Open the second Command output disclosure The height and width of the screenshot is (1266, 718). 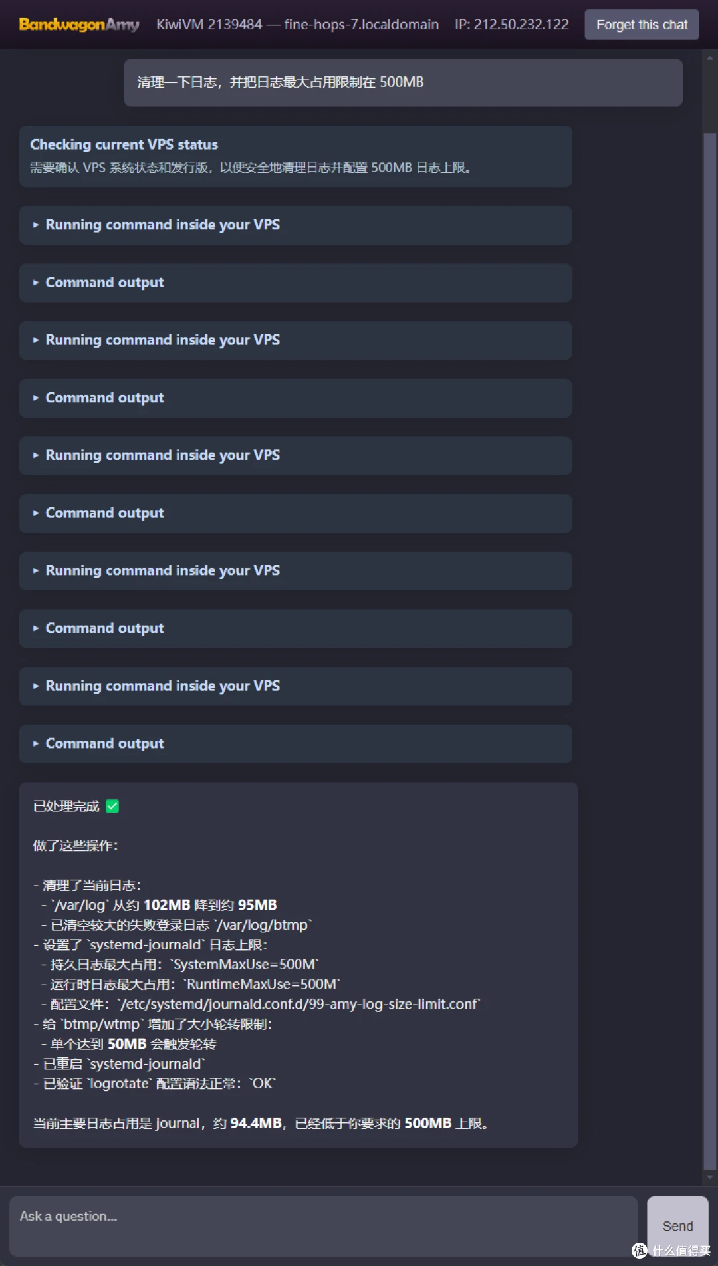(295, 398)
